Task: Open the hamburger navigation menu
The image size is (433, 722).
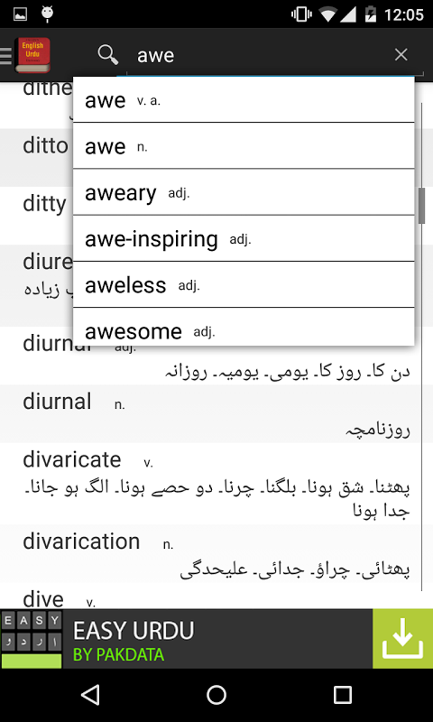Action: [x=6, y=56]
